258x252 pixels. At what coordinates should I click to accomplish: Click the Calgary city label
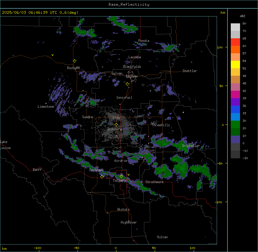[x=119, y=180]
